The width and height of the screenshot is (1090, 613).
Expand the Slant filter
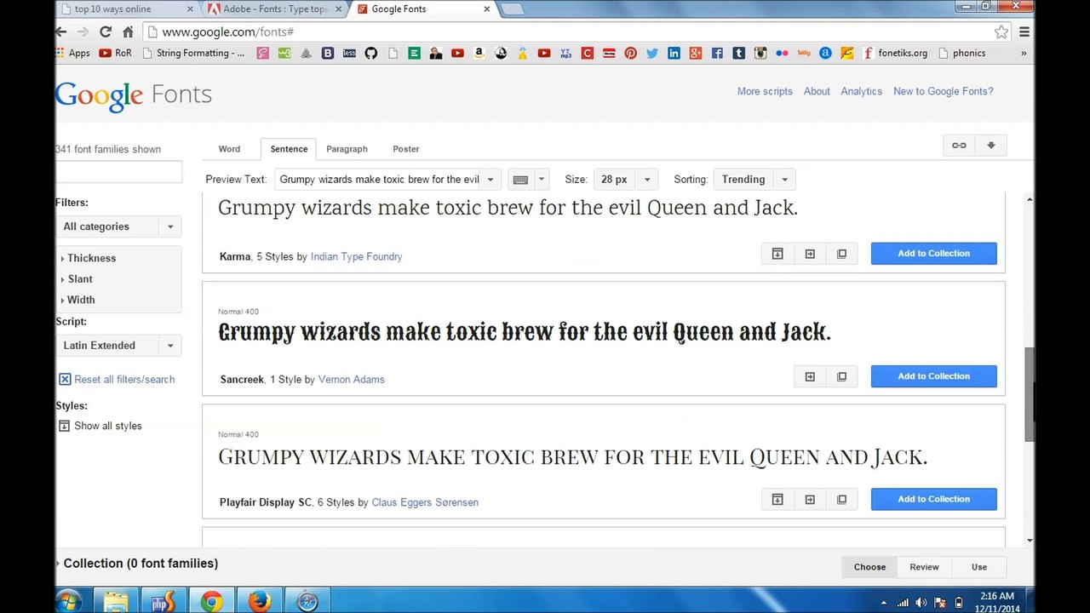[x=77, y=279]
